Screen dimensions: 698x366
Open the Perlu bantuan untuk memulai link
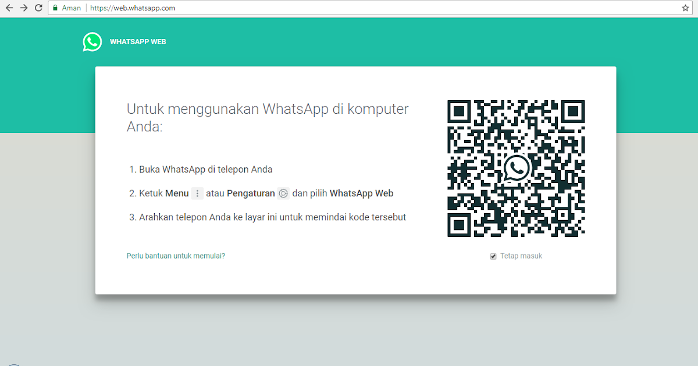[175, 256]
